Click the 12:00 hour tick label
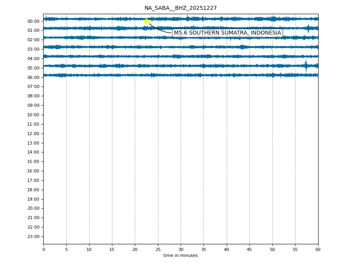Screen dimensions: 361x271 click(33, 134)
